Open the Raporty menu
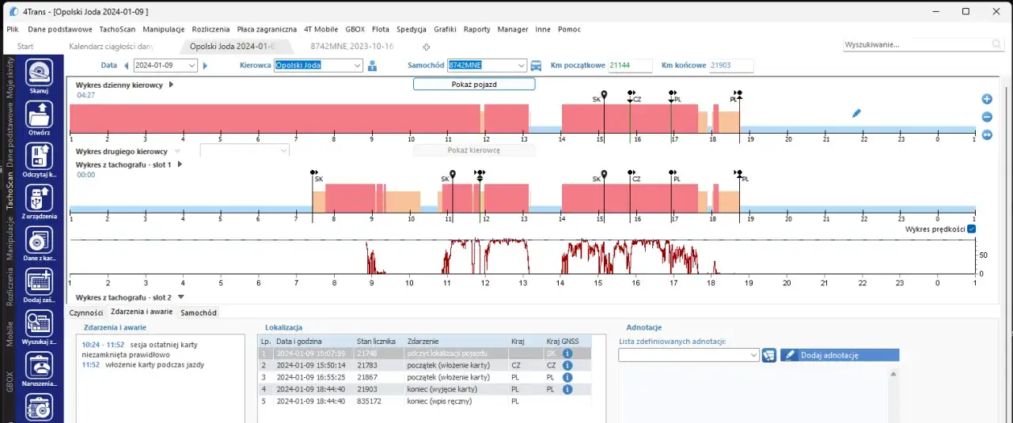1013x423 pixels. point(476,29)
